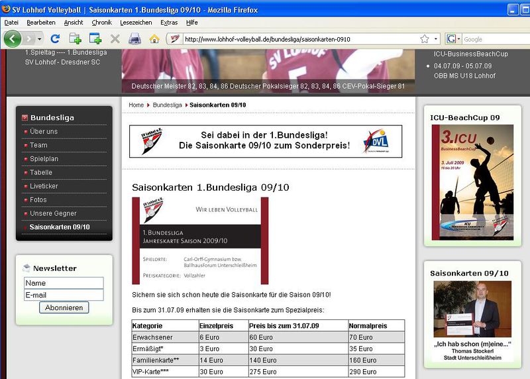Click the Stop loading X icon
This screenshot has width=530, height=379.
click(115, 39)
